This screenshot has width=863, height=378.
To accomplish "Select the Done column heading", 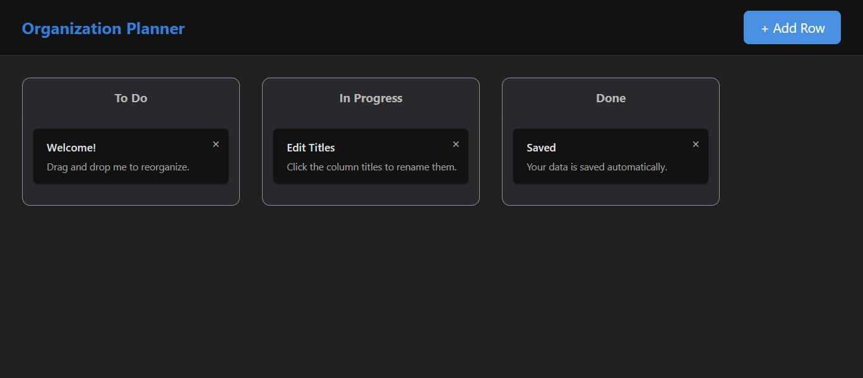I will (610, 98).
